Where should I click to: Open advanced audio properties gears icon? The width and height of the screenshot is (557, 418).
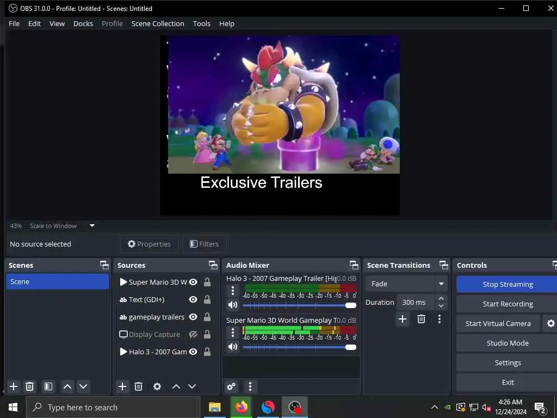point(231,386)
